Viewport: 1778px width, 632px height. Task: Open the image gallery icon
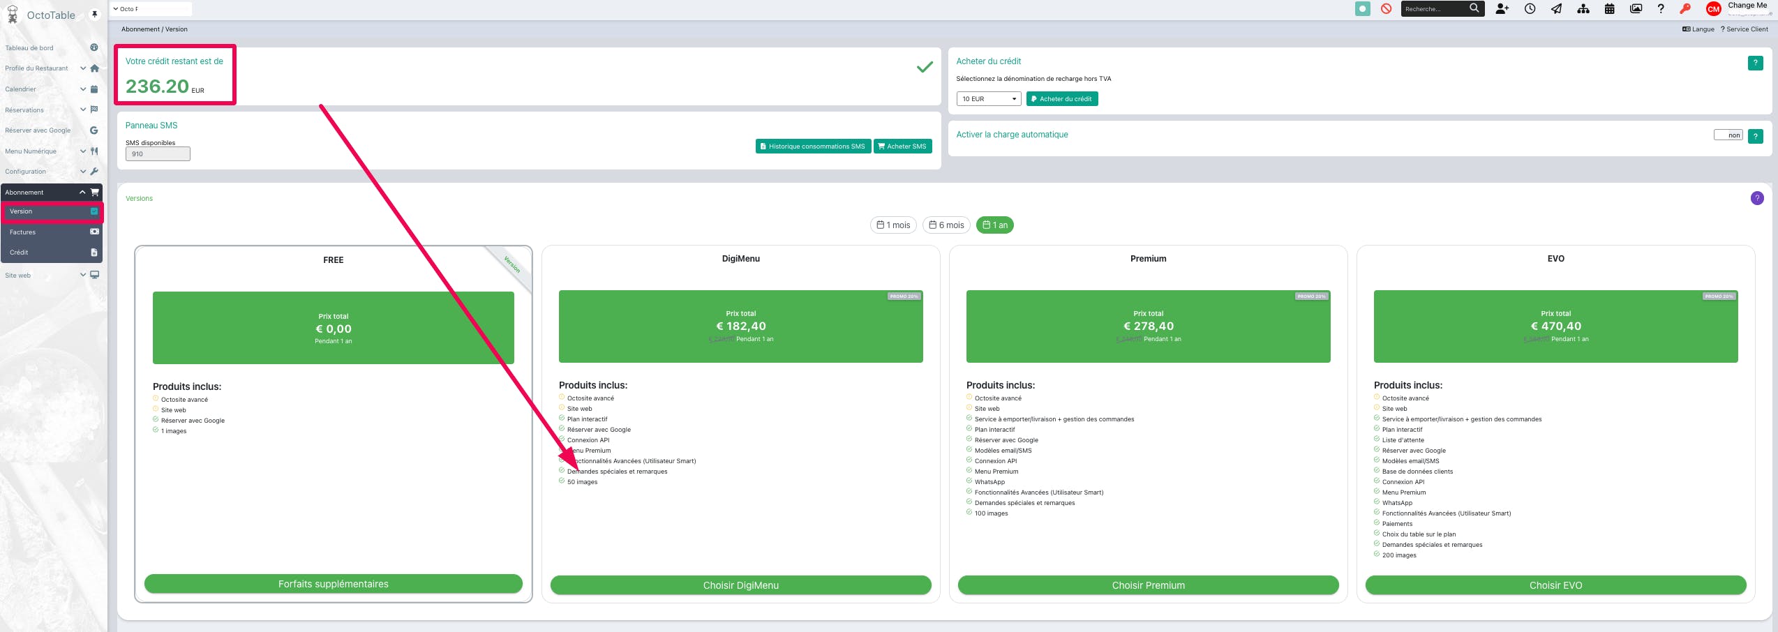click(x=1636, y=8)
